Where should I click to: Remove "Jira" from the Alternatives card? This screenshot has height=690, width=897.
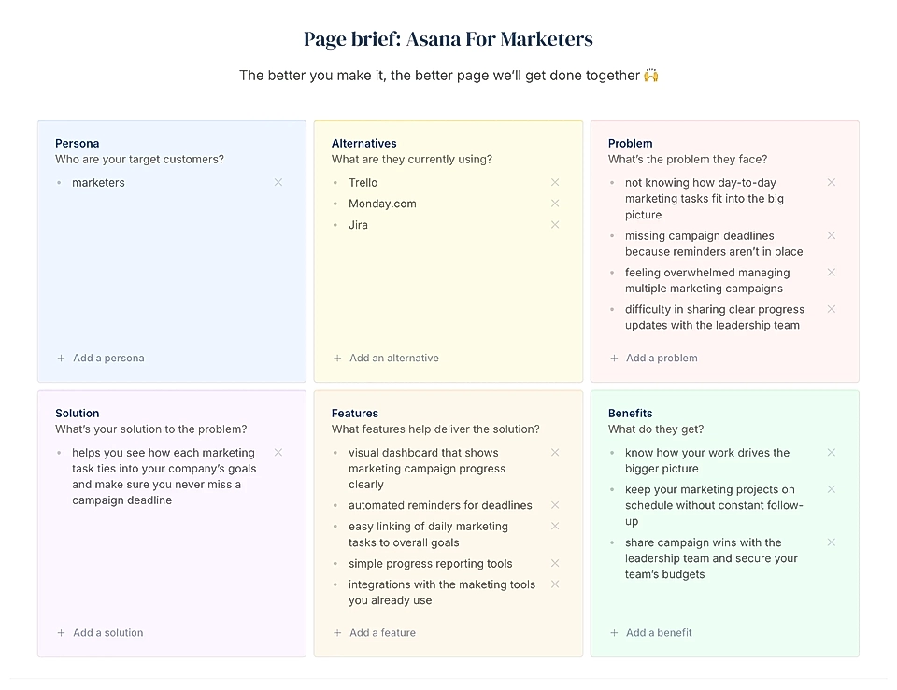point(555,225)
